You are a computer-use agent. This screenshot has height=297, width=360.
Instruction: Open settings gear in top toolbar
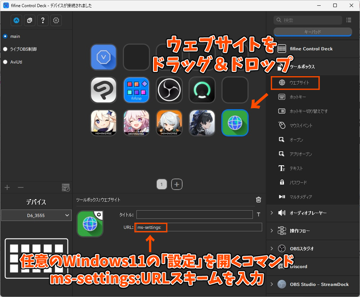(x=56, y=20)
